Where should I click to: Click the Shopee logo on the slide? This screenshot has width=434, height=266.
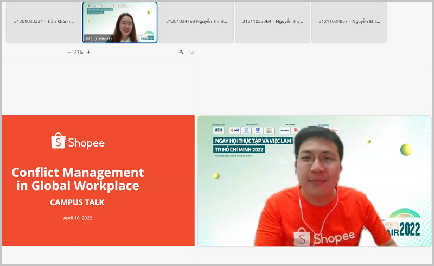point(78,141)
